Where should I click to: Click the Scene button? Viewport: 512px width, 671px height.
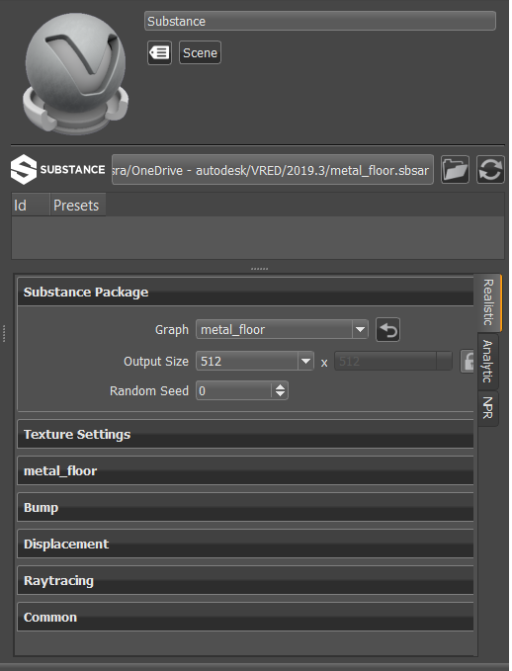[200, 52]
